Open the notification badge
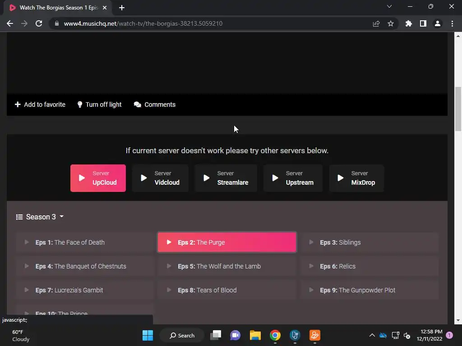The image size is (462, 346). tap(449, 335)
